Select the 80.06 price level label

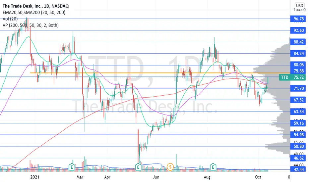[298, 65]
